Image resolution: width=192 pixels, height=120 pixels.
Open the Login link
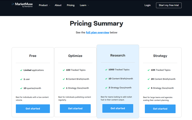pyautogui.click(x=147, y=5)
